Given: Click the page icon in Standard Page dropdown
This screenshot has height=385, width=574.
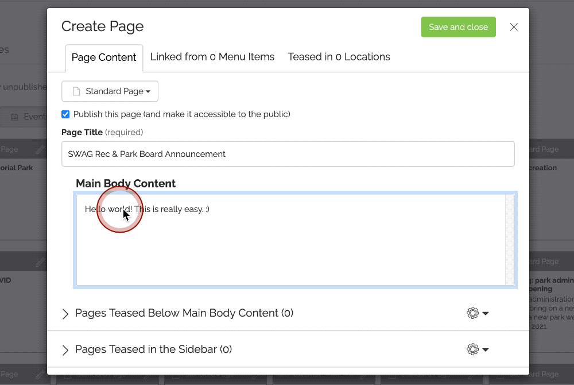Looking at the screenshot, I should click(76, 91).
